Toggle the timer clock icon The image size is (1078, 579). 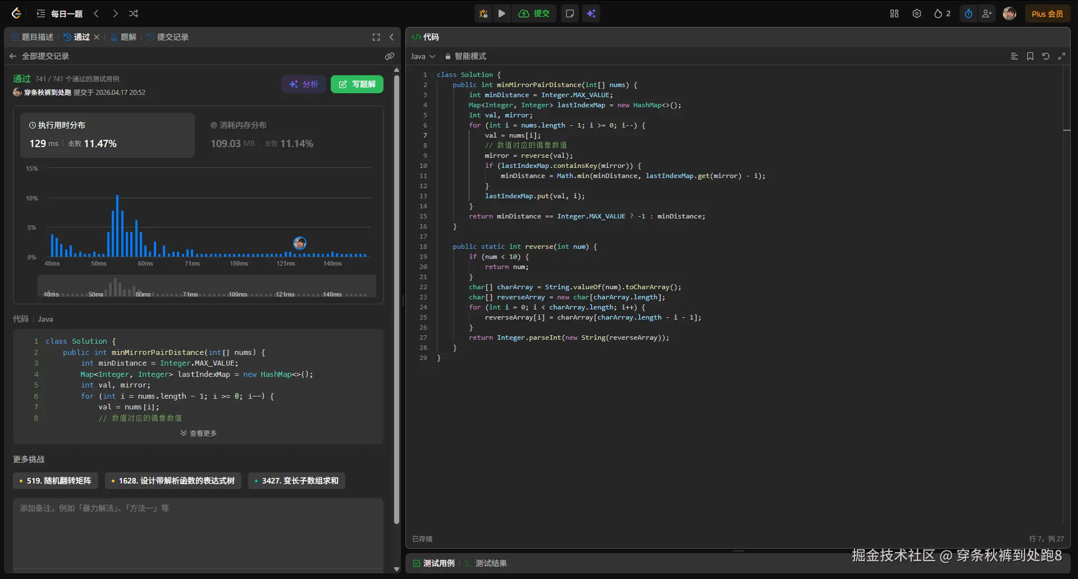tap(969, 13)
